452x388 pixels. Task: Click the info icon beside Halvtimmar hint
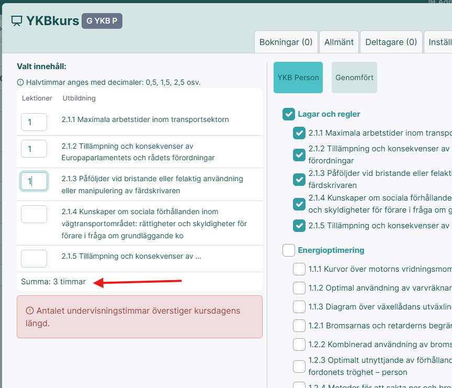pos(20,82)
